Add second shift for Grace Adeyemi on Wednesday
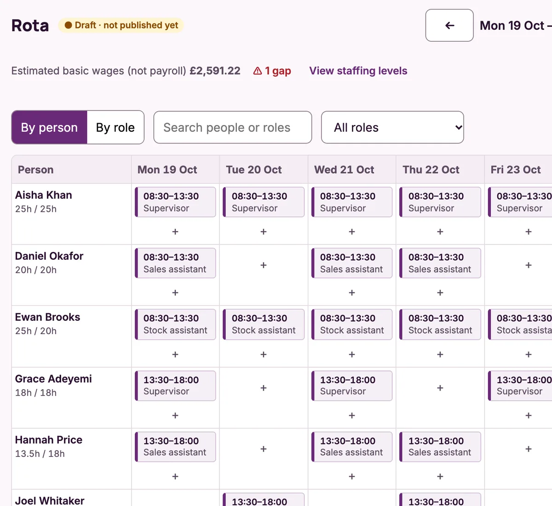Screen dimensions: 552x506 (x=352, y=415)
